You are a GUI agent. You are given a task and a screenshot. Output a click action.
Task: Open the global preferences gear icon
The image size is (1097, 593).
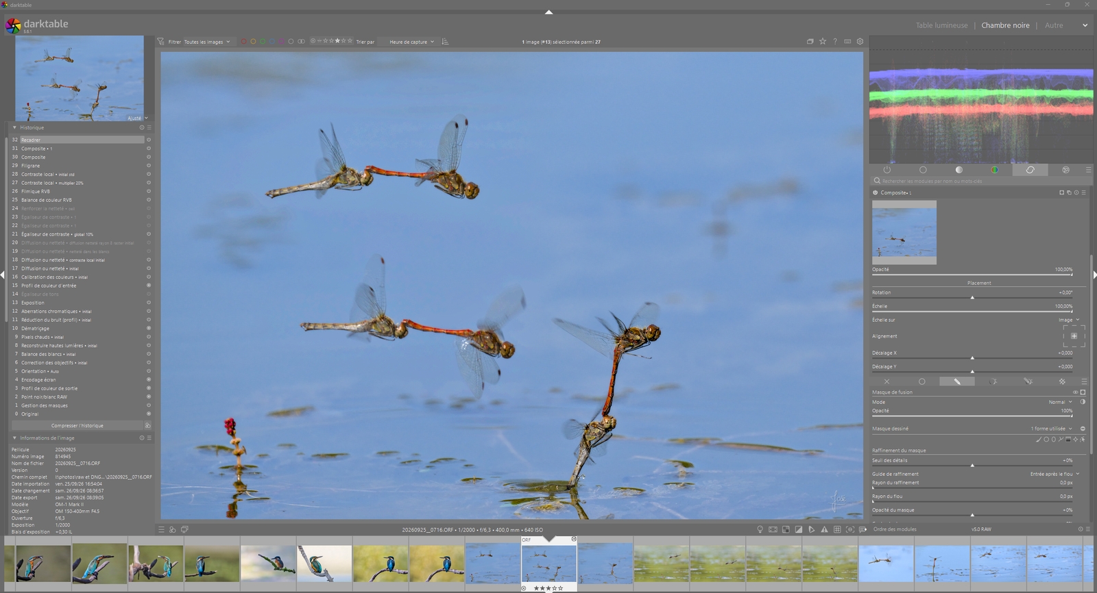tap(860, 42)
